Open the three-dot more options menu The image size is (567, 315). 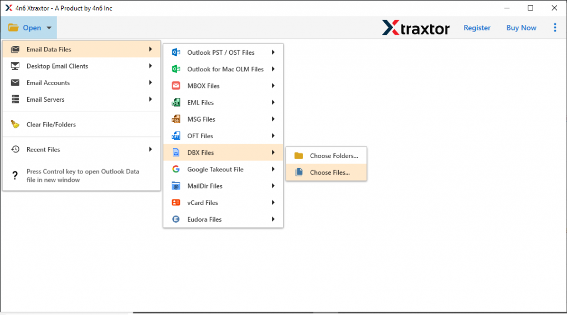click(555, 28)
